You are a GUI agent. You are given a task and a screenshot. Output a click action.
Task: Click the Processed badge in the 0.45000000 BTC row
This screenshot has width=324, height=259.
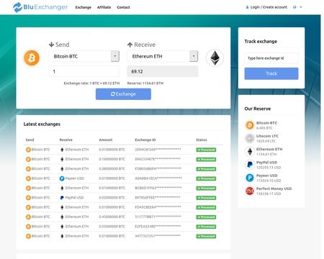pos(206,217)
